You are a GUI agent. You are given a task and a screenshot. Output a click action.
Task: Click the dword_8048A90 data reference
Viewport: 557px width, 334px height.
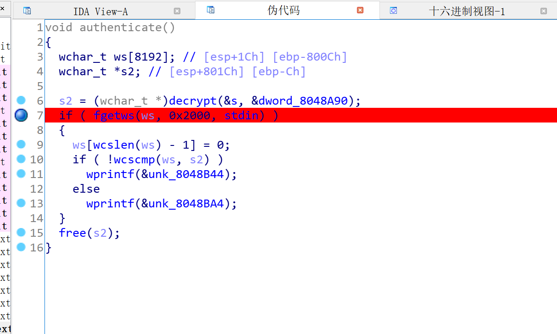point(303,100)
